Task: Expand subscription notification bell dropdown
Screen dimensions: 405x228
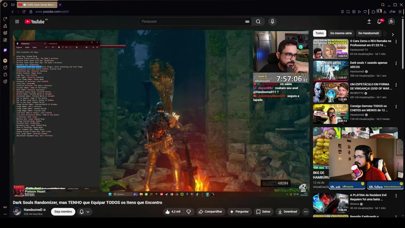Action: coord(84,212)
